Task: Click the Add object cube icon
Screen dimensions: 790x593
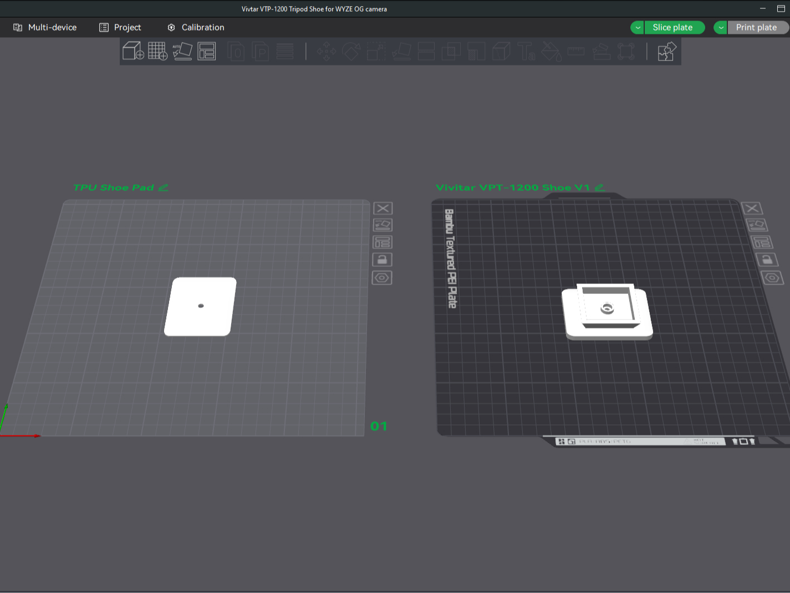Action: 133,52
